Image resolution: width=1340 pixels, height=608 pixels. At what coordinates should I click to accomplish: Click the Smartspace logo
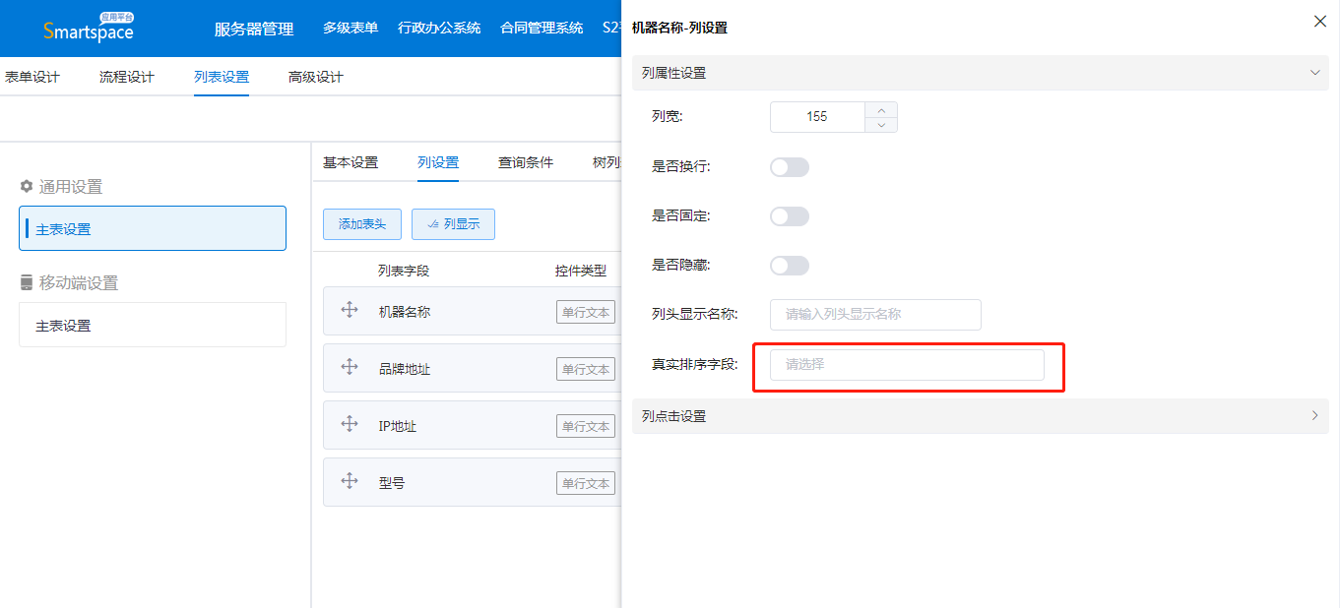coord(89,28)
